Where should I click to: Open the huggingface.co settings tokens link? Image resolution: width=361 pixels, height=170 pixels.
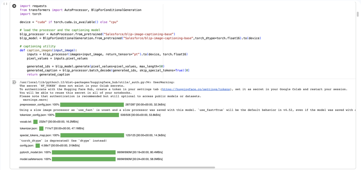point(196,89)
